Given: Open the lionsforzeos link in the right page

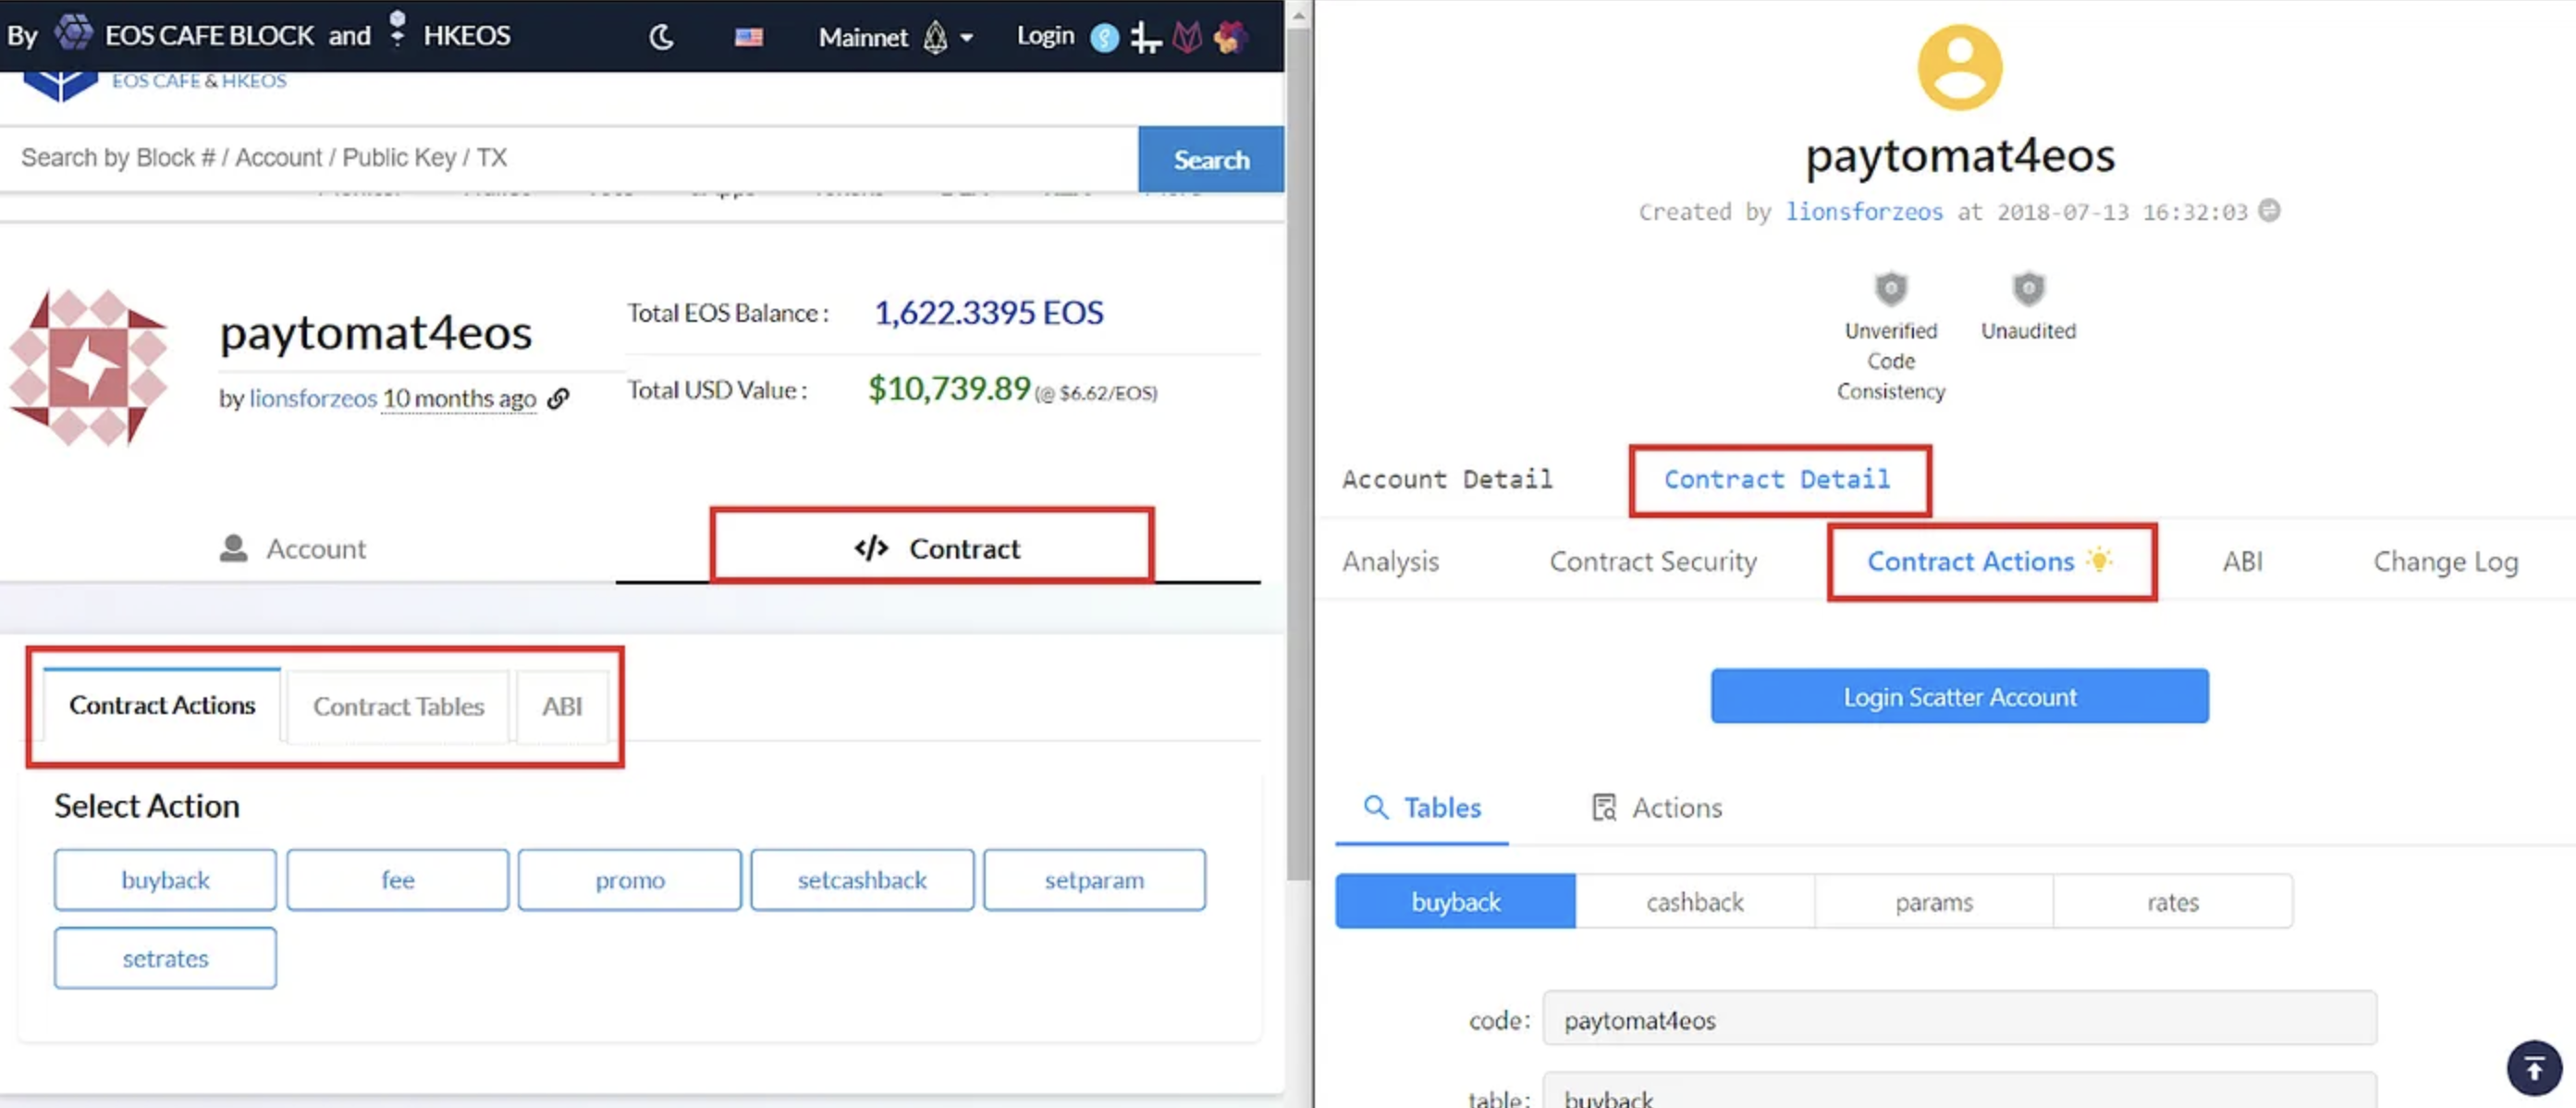Looking at the screenshot, I should 1864,212.
